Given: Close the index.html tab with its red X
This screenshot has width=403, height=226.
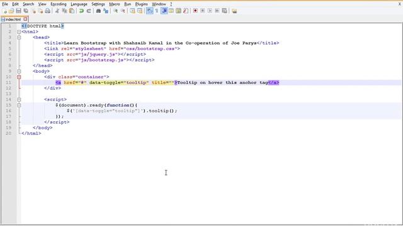Looking at the screenshot, I should pos(25,19).
